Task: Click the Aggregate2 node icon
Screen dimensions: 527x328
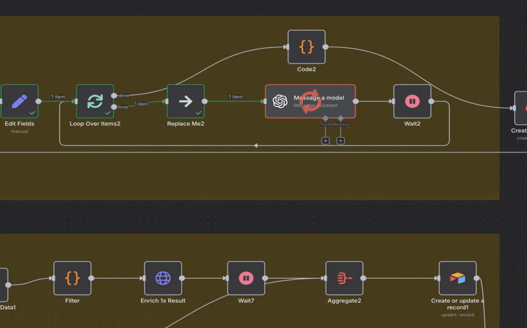Action: (x=344, y=279)
